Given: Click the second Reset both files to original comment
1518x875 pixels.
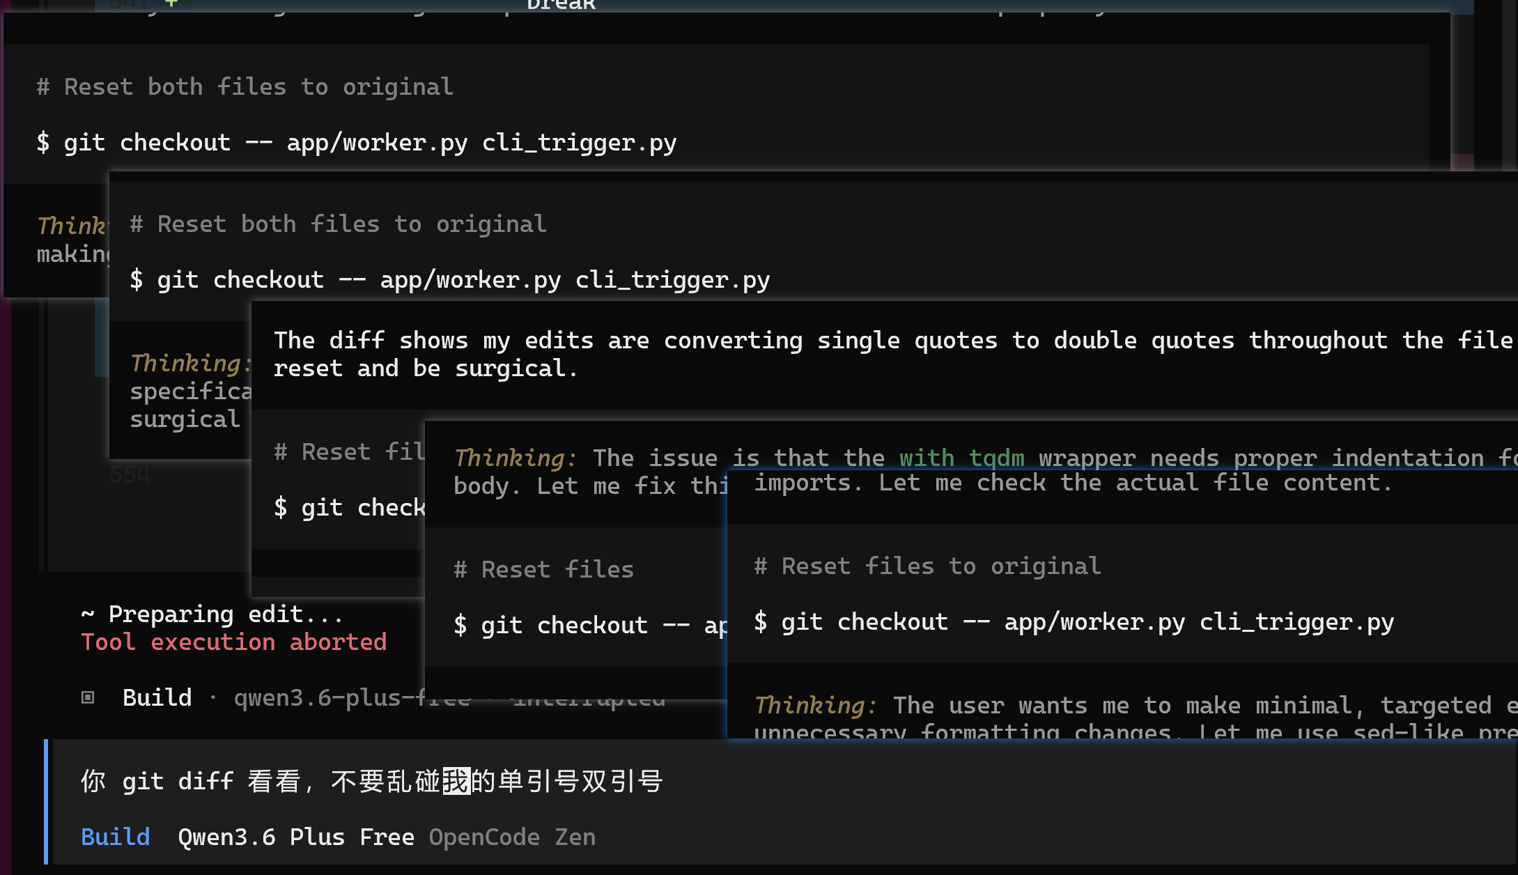Looking at the screenshot, I should (x=338, y=224).
